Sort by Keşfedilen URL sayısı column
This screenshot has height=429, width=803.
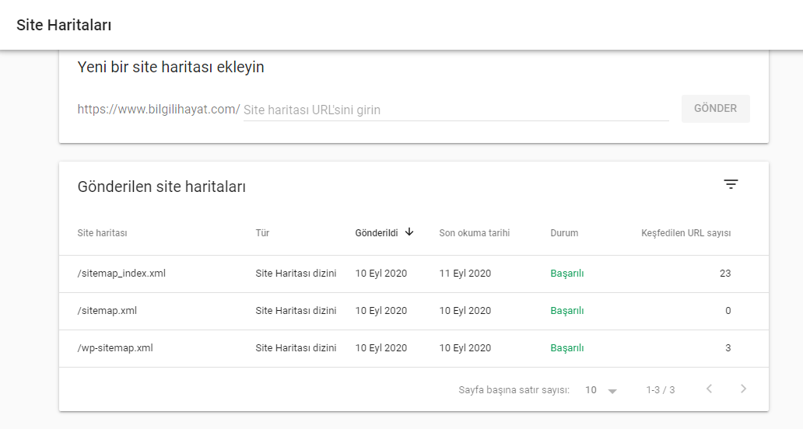coord(686,233)
